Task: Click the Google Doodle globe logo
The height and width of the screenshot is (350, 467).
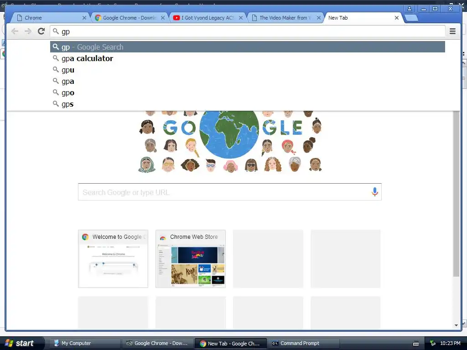Action: pyautogui.click(x=230, y=141)
